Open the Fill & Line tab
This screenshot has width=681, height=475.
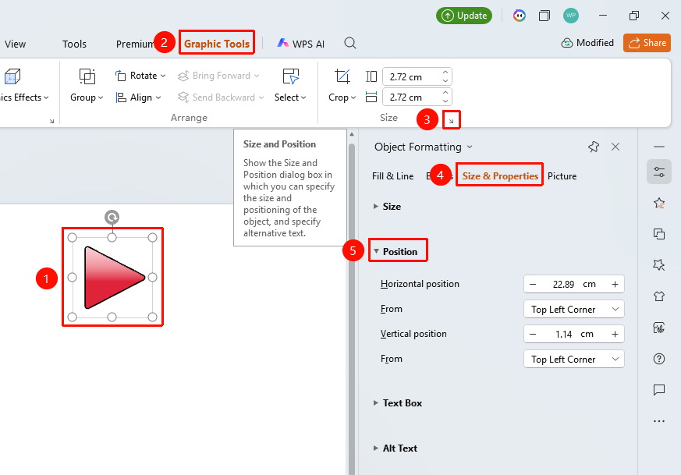point(392,175)
